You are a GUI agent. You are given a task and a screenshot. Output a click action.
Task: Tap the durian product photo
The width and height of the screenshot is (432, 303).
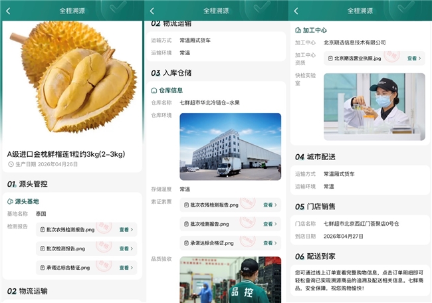coord(72,78)
